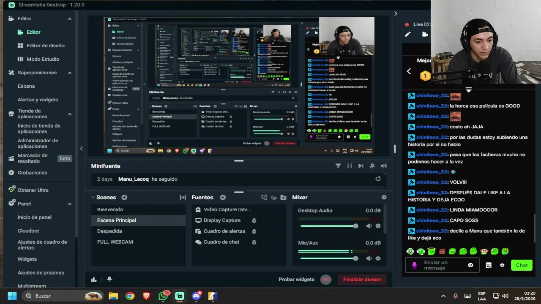The image size is (541, 304).
Task: Open Mic/Aux source settings gear
Action: tap(378, 258)
